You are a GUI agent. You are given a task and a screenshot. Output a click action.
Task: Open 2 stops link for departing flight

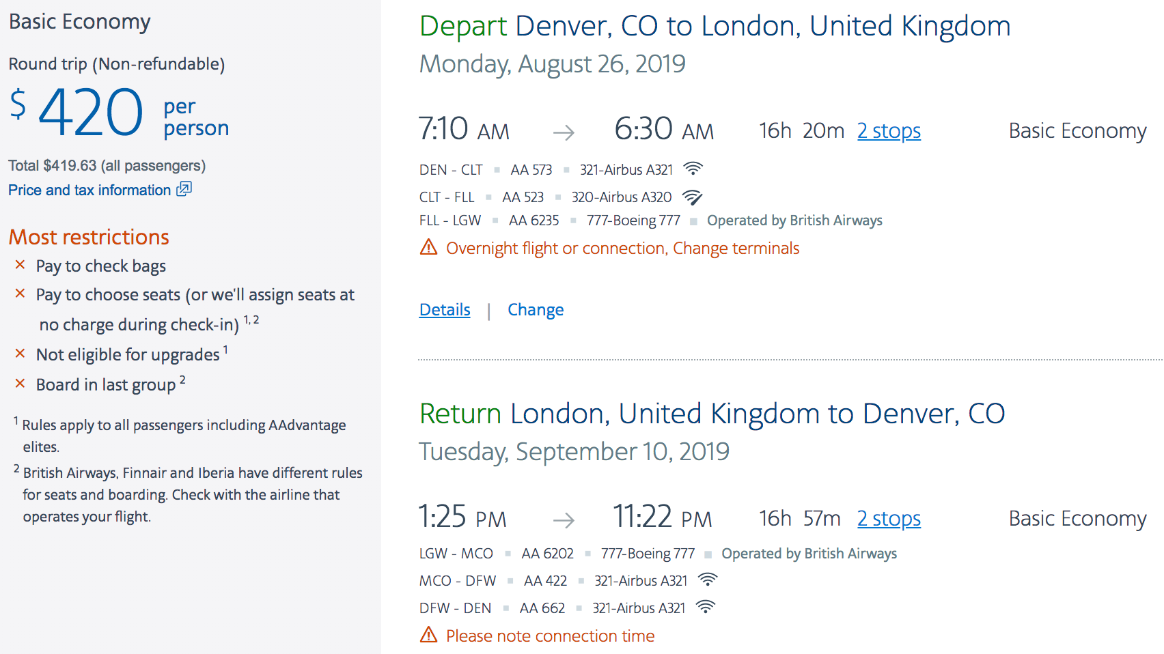889,130
